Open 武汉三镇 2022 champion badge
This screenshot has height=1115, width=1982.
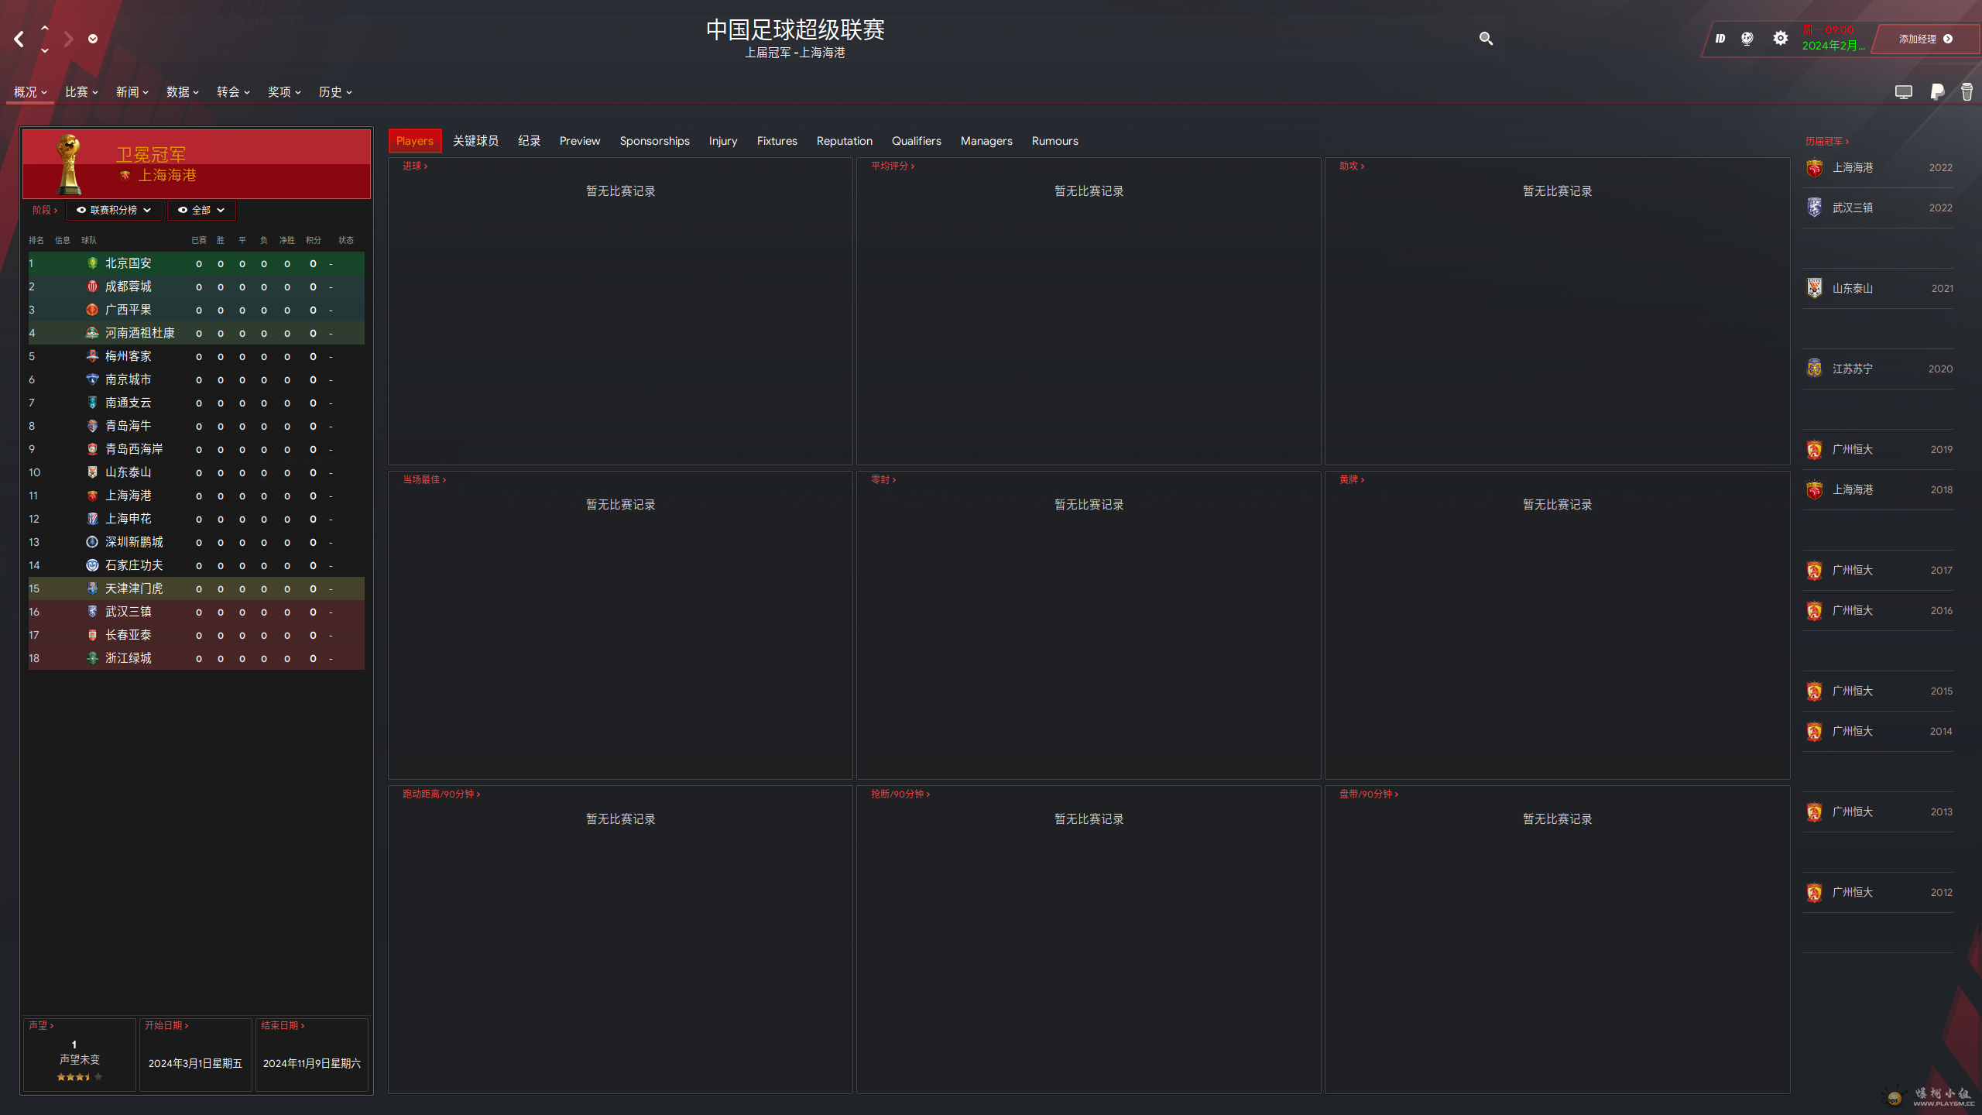click(1814, 208)
